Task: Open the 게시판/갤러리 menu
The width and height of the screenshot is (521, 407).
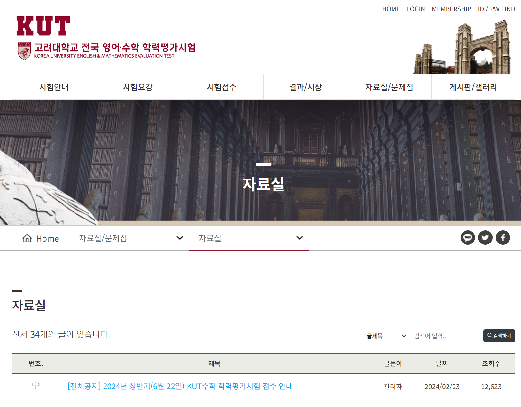Action: click(473, 87)
